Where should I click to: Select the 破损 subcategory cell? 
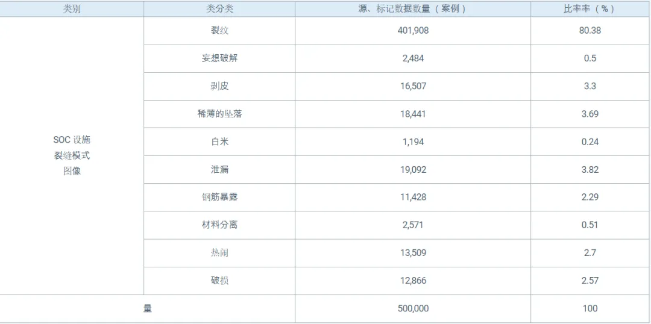[x=219, y=281]
